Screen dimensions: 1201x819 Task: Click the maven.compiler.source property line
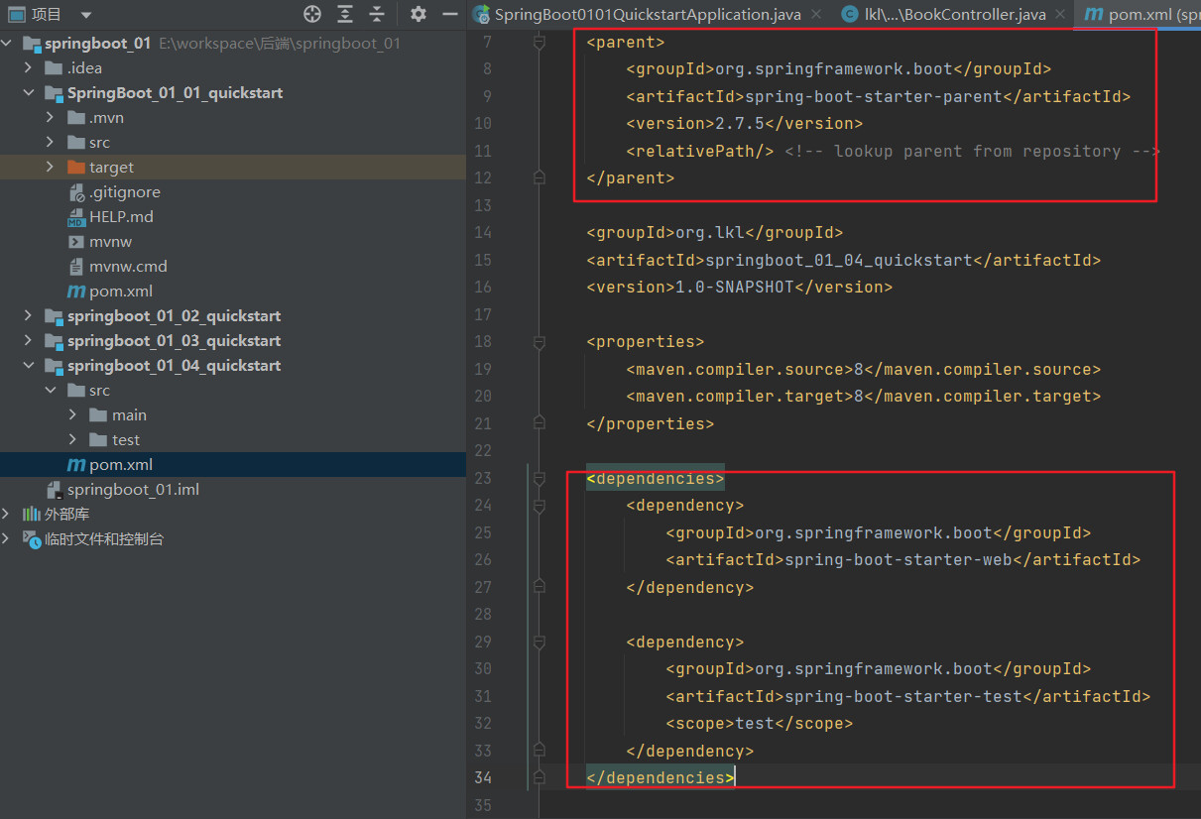click(x=863, y=370)
